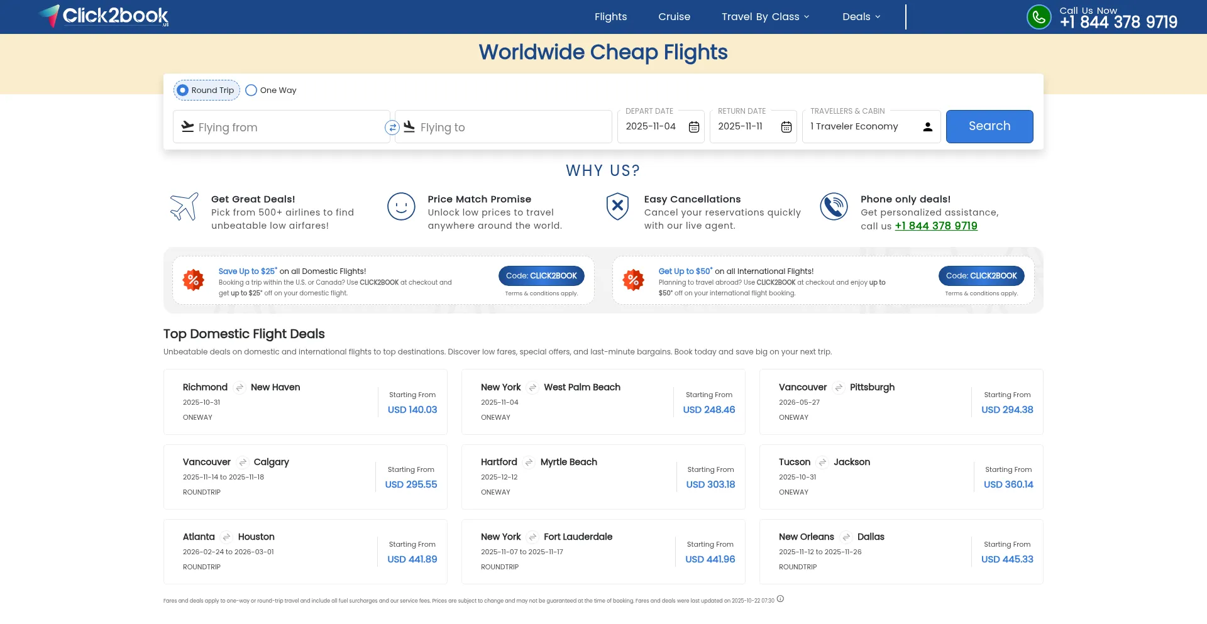Swap origin and destination with swap icon
Viewport: 1207px width, 624px height.
(x=392, y=128)
